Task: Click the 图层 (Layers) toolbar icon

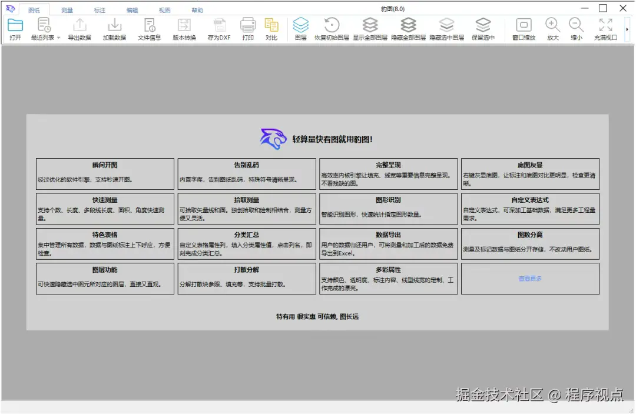Action: click(301, 28)
